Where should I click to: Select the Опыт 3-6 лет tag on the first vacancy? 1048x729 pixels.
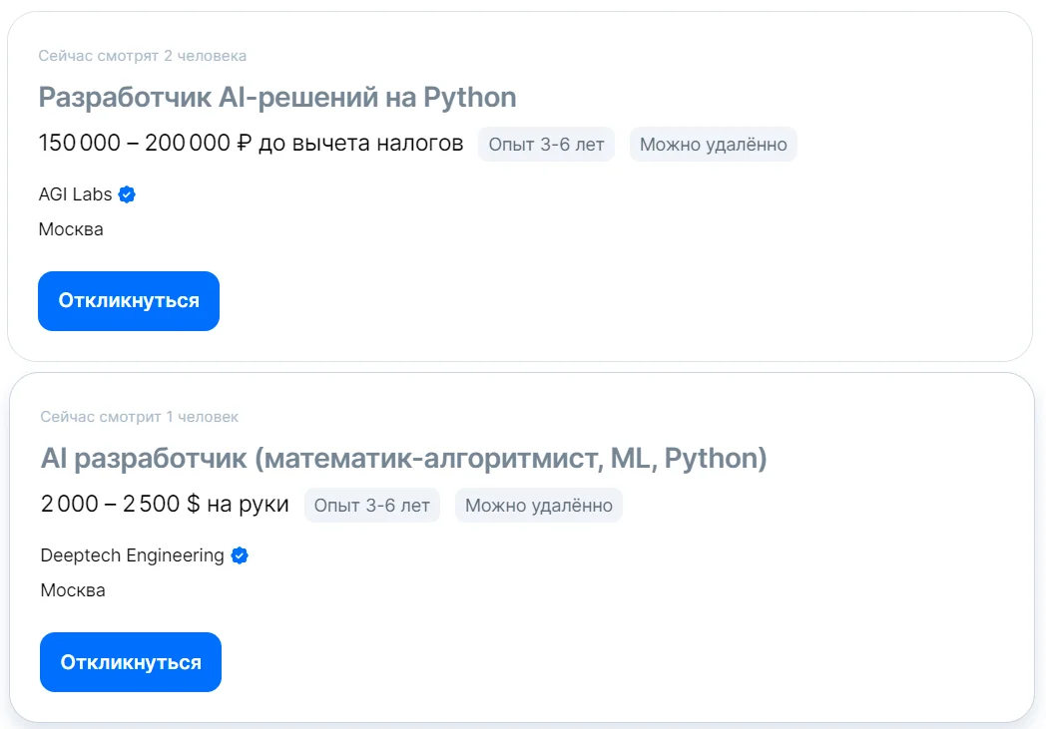[546, 144]
